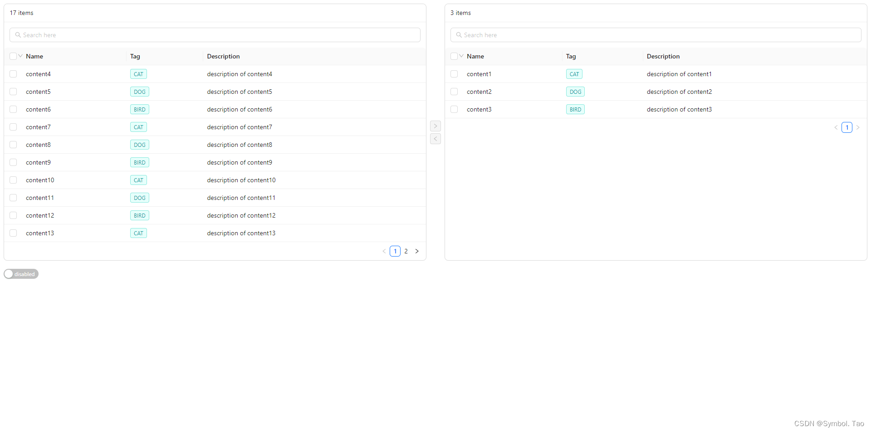Click the search magnifier icon in the left panel
This screenshot has width=871, height=432.
click(x=18, y=35)
